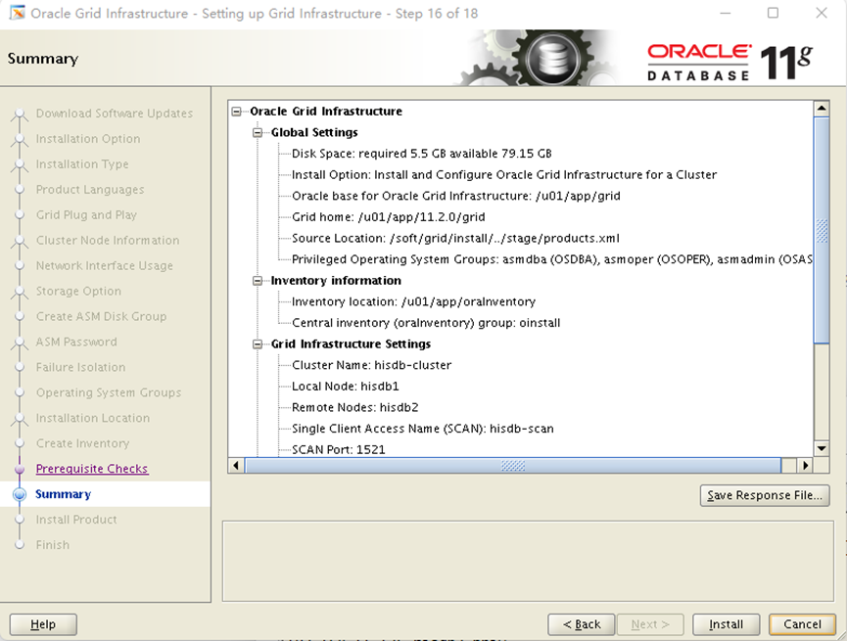This screenshot has width=847, height=641.
Task: Select the Inventory location /u01/app/oraInventory row
Action: (413, 301)
